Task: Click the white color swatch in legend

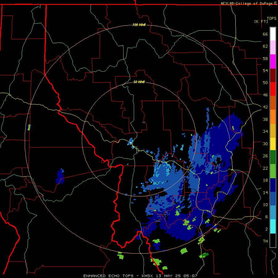Action: point(273,34)
